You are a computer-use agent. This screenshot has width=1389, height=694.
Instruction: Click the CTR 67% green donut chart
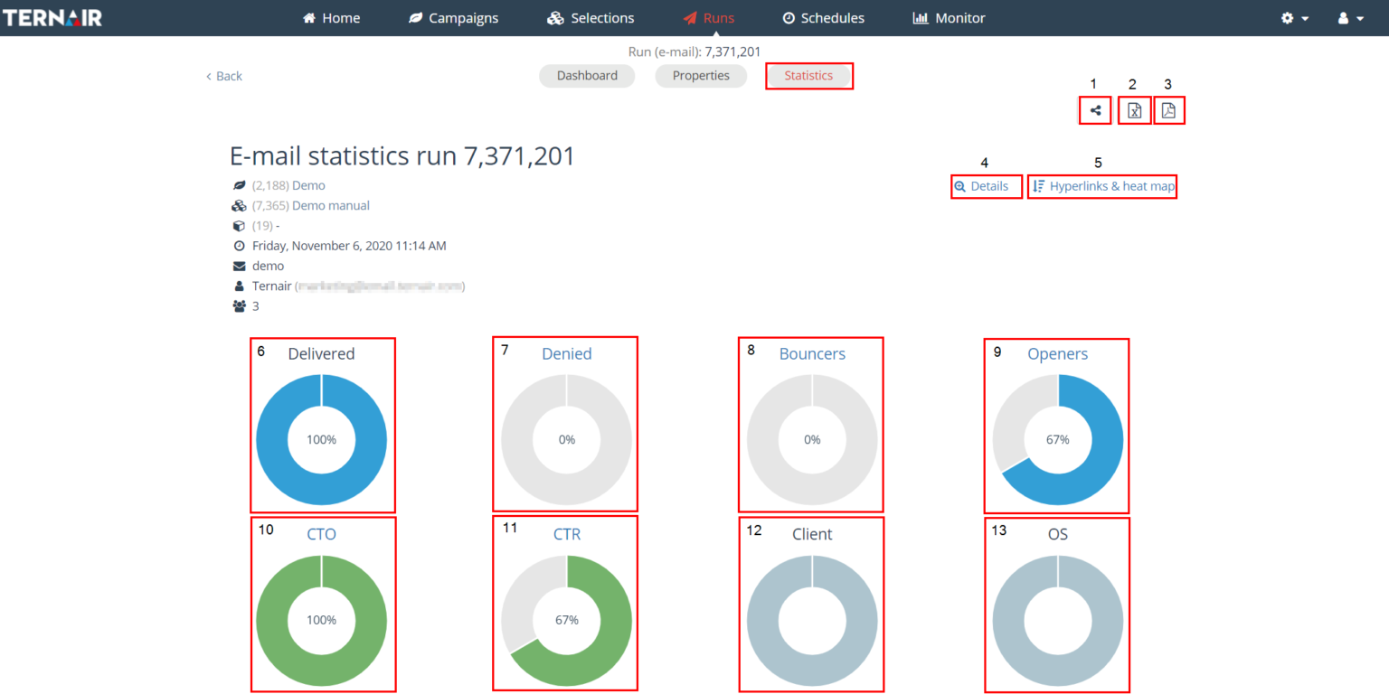click(567, 620)
